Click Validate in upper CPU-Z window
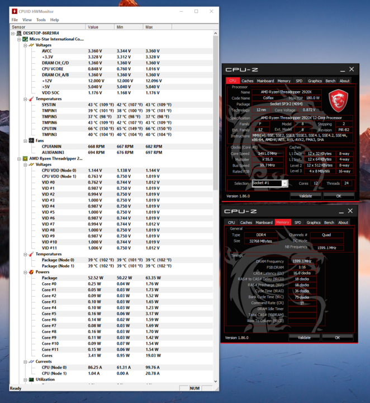370x403 pixels. 305,196
